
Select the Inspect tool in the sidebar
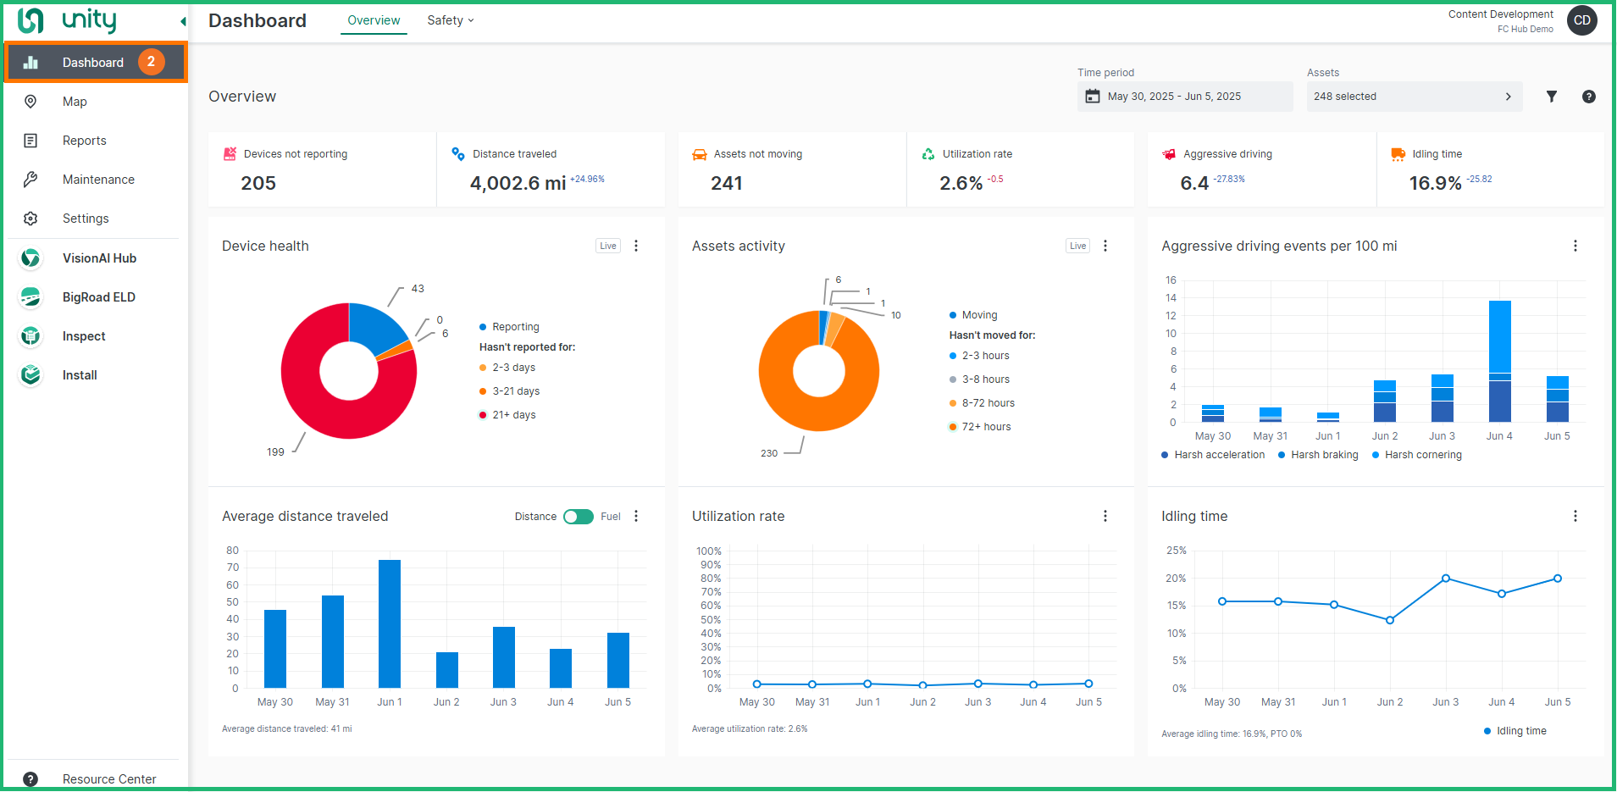coord(83,335)
